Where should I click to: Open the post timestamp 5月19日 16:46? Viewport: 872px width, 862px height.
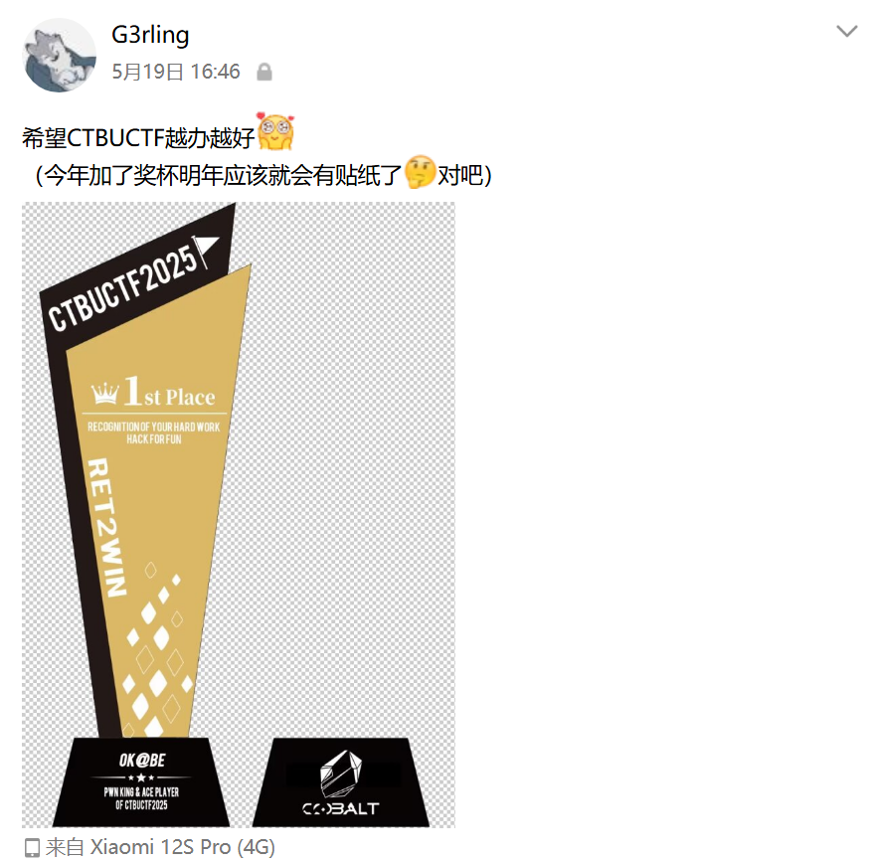click(176, 72)
